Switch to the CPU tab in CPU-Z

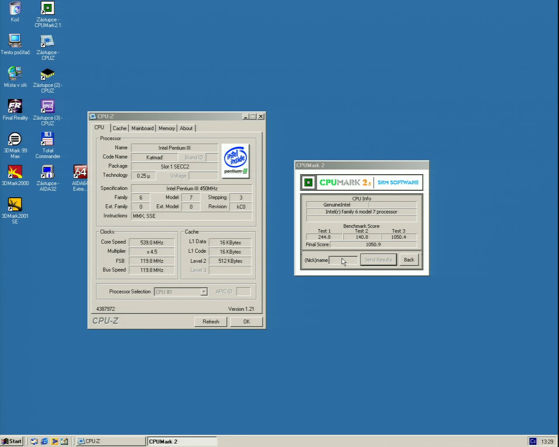[99, 127]
